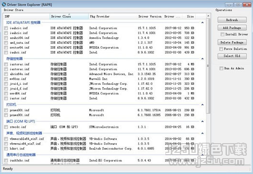Select the iastor.inf file name
253x174 pixels.
coord(18,98)
